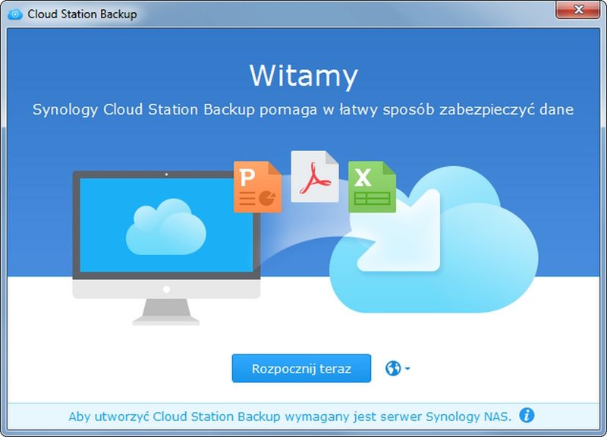The height and width of the screenshot is (437, 607).
Task: Click the green Excel file icon
Action: point(372,187)
